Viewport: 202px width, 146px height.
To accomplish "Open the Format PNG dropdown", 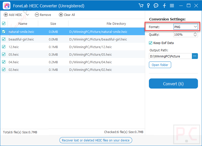I will (186, 27).
